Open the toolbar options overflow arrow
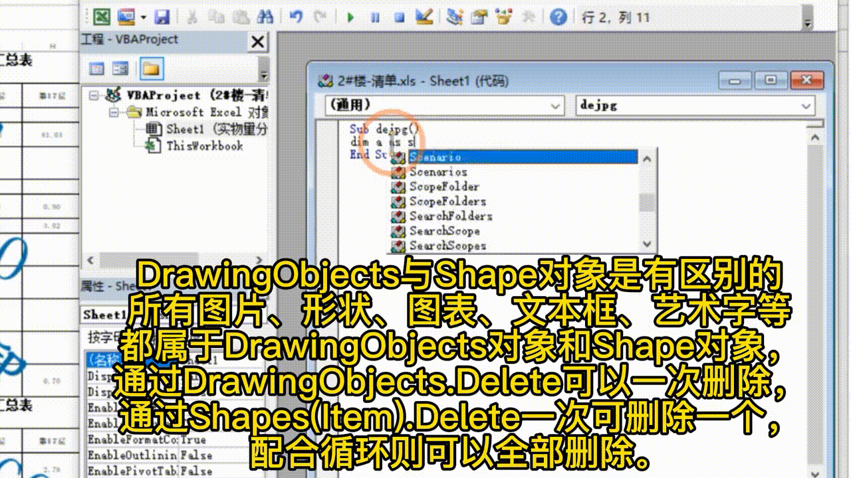Screen dimensions: 851x478 (x=808, y=23)
